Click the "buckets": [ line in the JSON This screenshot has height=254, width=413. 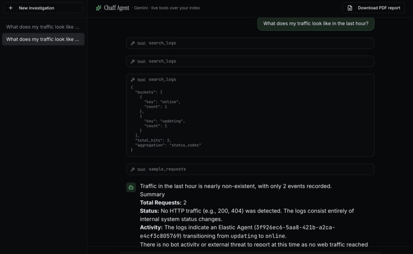tap(149, 92)
